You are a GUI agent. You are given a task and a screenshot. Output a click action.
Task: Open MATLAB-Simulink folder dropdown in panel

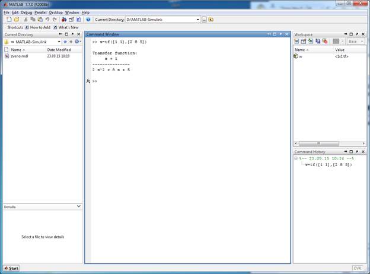(59, 42)
